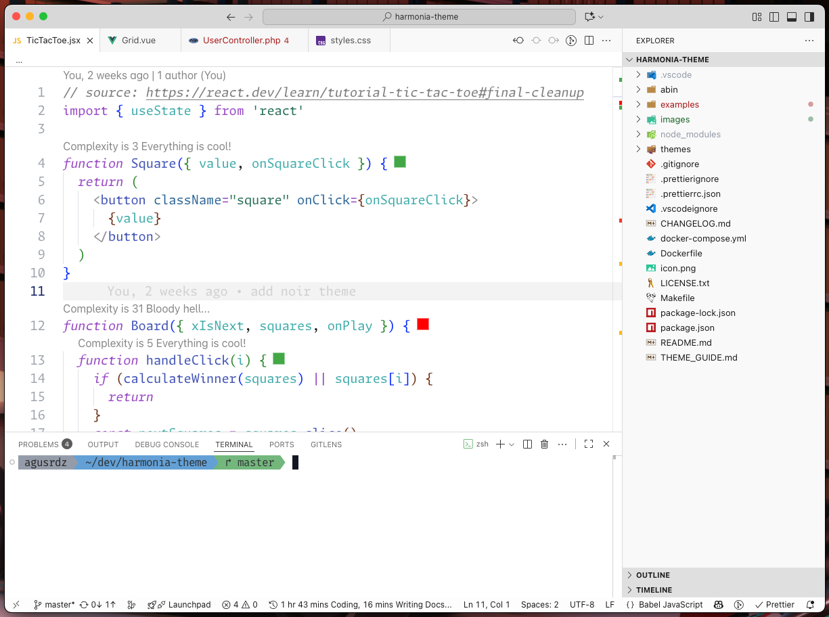
Task: Click the Prettier formatter status item
Action: pyautogui.click(x=774, y=604)
